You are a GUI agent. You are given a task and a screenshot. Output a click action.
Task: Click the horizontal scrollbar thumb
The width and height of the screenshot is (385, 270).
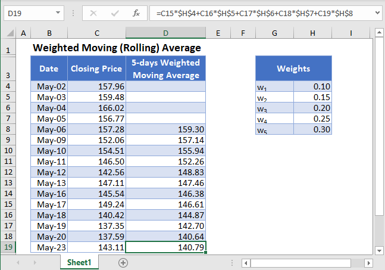pos(301,263)
